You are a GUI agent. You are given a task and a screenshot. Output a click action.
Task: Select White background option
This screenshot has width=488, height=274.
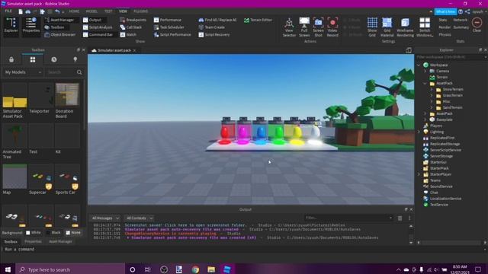coord(34,233)
